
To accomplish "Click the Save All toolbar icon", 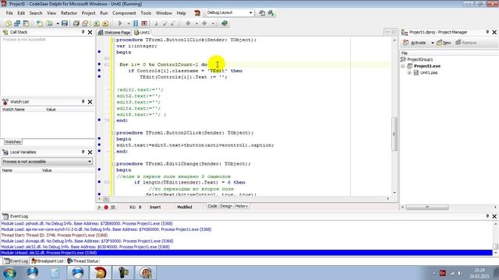I will coord(76,23).
